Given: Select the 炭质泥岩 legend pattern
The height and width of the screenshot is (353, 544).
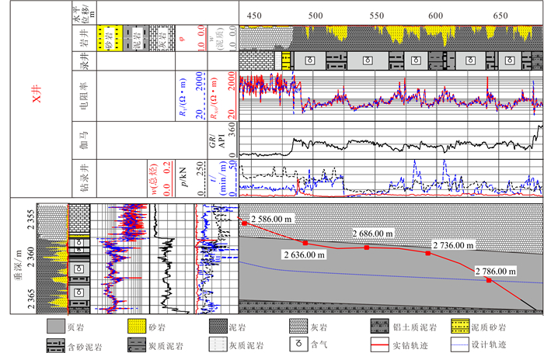Looking at the screenshot, I should tap(138, 342).
